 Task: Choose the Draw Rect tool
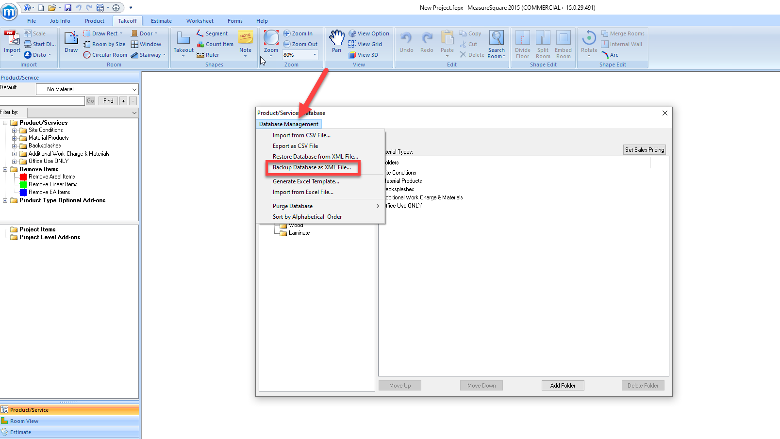pyautogui.click(x=103, y=33)
